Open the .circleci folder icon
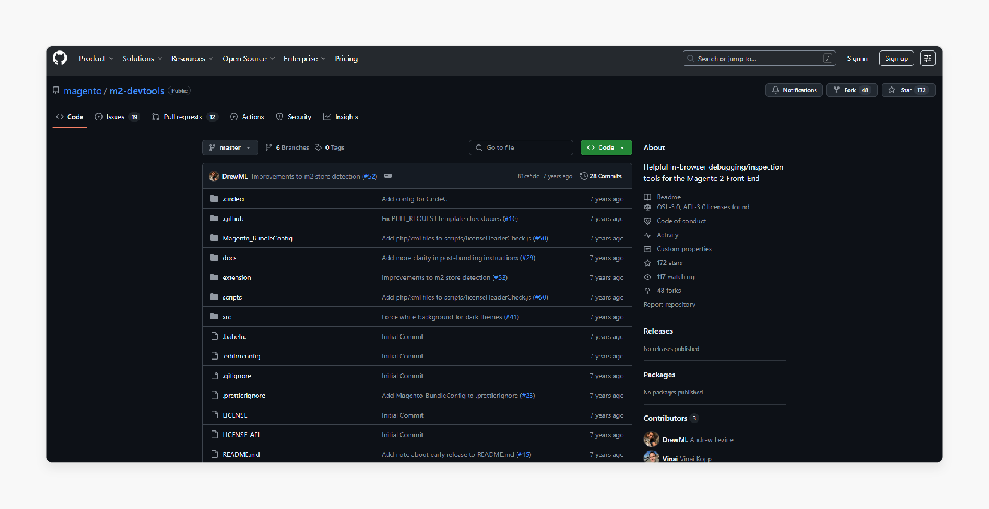The image size is (989, 509). pos(214,199)
